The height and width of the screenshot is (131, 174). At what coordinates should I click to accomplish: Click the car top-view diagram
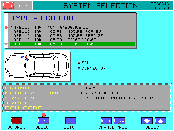(37, 65)
